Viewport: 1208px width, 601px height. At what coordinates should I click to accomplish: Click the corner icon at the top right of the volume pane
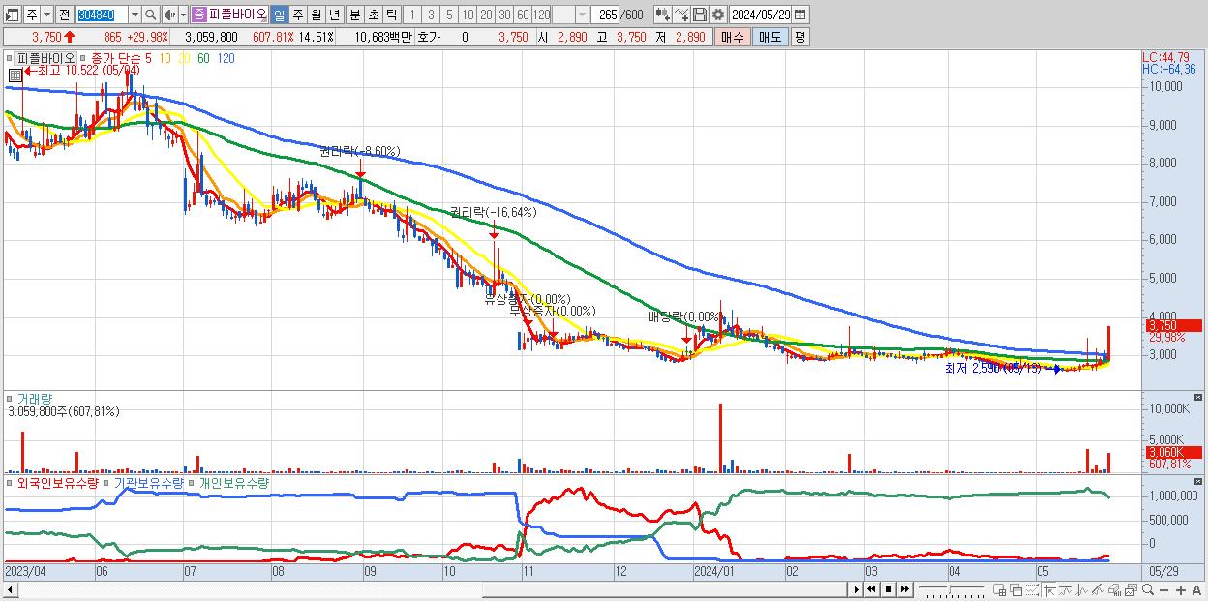[1199, 397]
